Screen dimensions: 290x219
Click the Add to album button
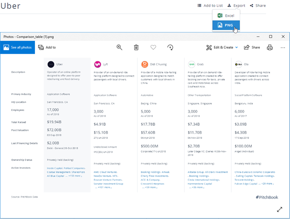[47, 47]
